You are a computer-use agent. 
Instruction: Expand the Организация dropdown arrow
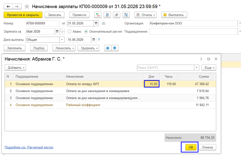click(240, 23)
